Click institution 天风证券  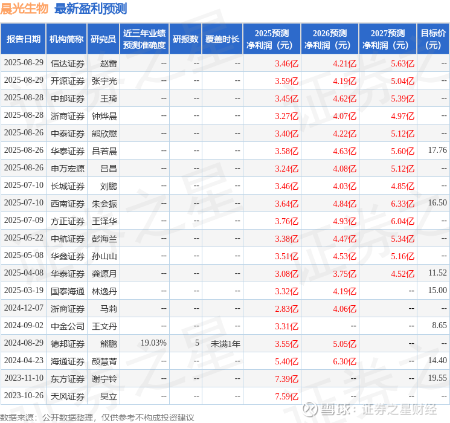68,396
